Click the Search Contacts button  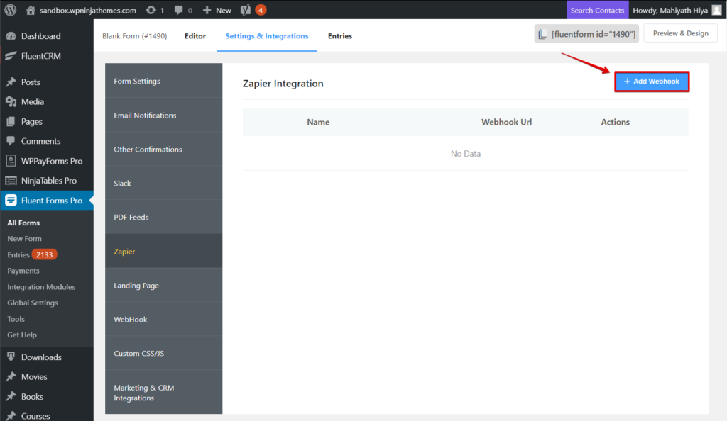pos(597,10)
